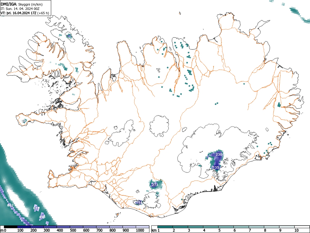This screenshot has height=233, width=310.
Task: Pick the dark blue 100–200 m legend swatch
Action: [x=24, y=227]
